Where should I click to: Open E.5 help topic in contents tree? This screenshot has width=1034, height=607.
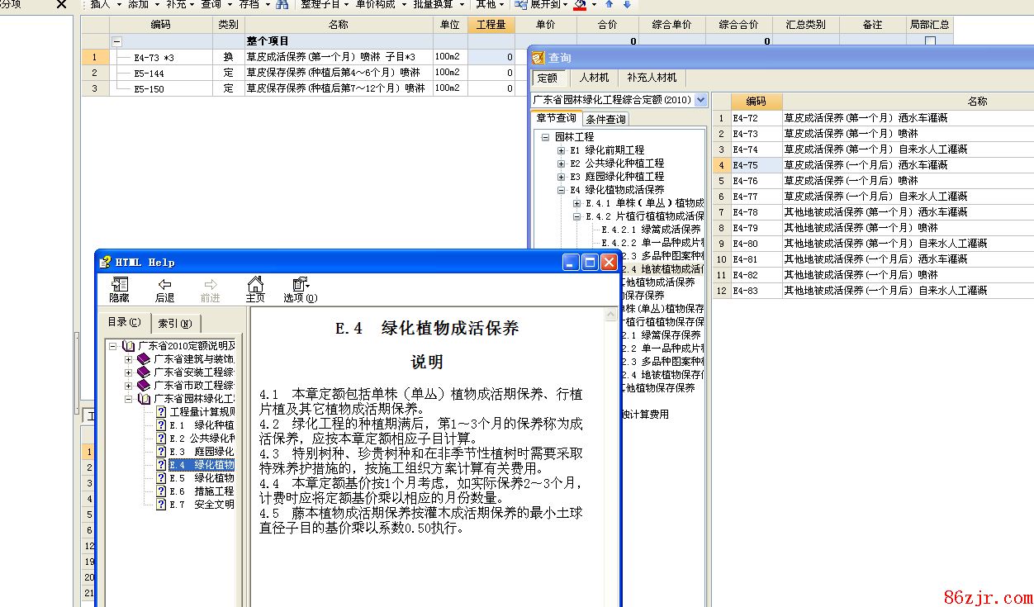202,478
